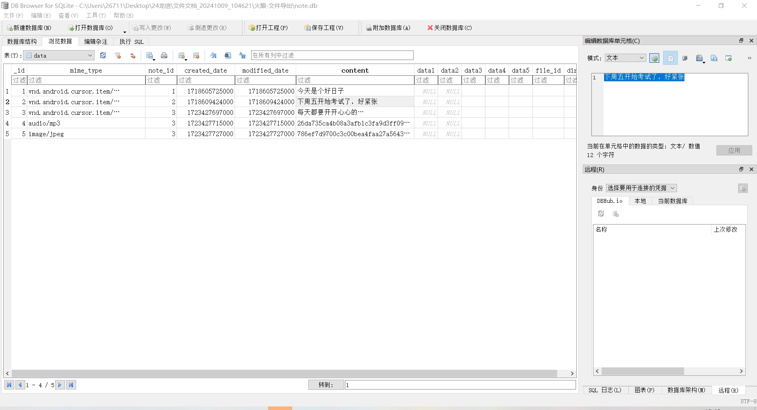
Task: Focus the 在所有列中过滤 filter field
Action: click(x=332, y=55)
